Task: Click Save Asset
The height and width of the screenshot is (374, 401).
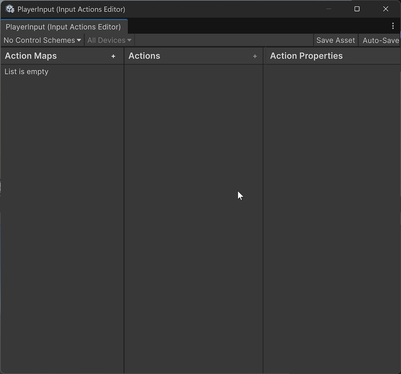Action: (x=336, y=40)
